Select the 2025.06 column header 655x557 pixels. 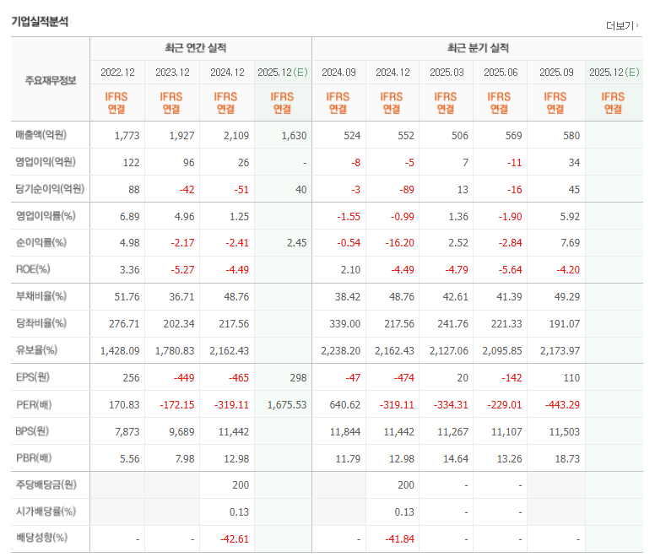501,73
